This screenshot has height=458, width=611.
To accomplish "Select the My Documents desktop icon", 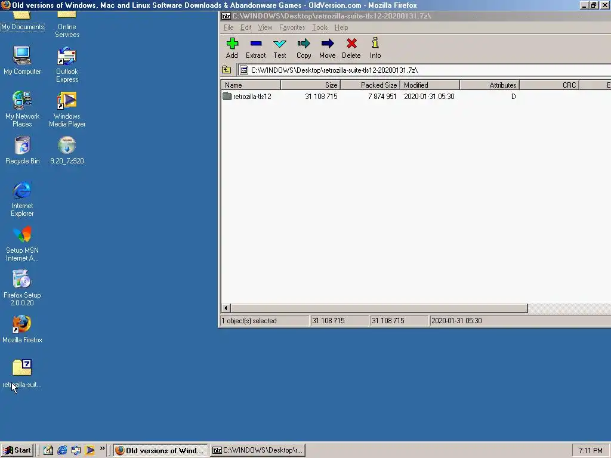I will pos(22,21).
